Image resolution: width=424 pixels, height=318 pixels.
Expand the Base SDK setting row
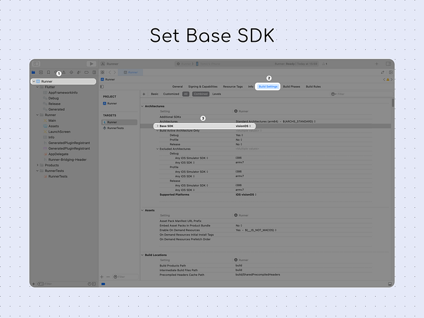coord(157,126)
